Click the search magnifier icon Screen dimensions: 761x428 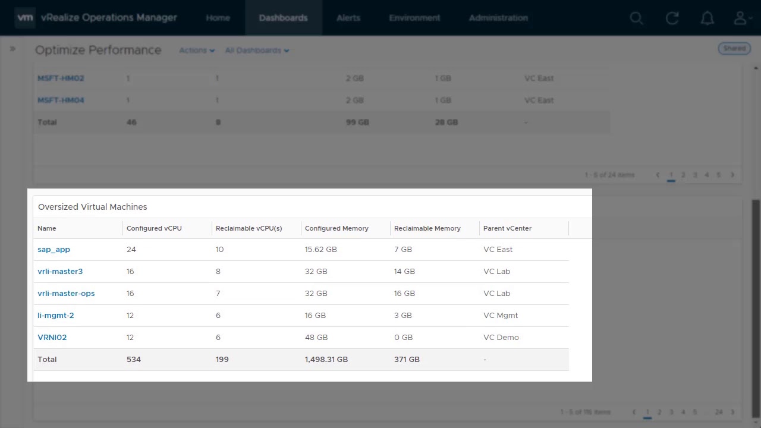[637, 18]
